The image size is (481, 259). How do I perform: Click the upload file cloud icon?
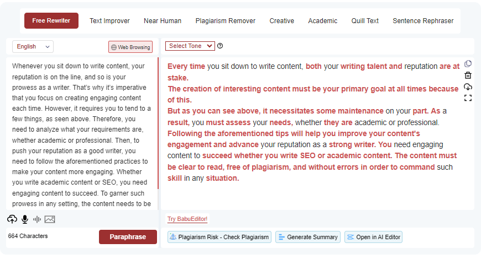12,219
